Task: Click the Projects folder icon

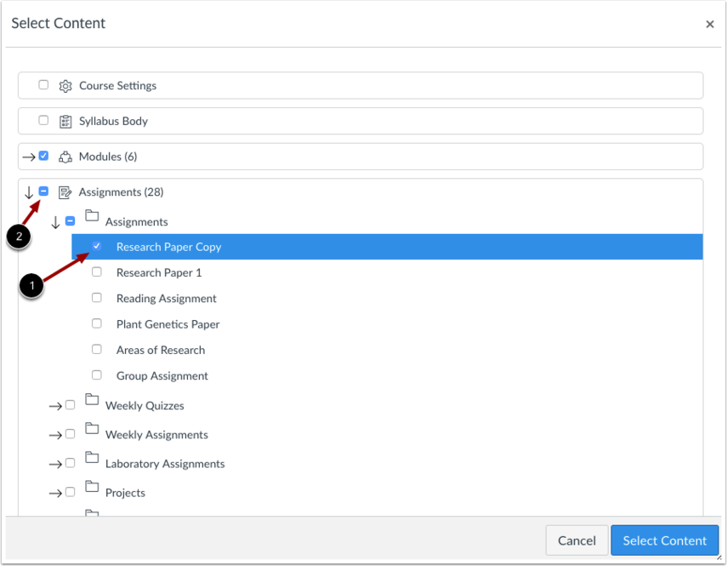Action: point(92,486)
